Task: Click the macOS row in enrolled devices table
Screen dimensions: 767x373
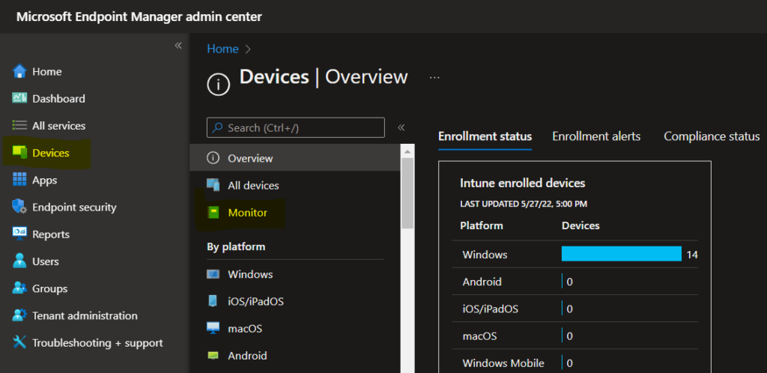Action: (575, 336)
